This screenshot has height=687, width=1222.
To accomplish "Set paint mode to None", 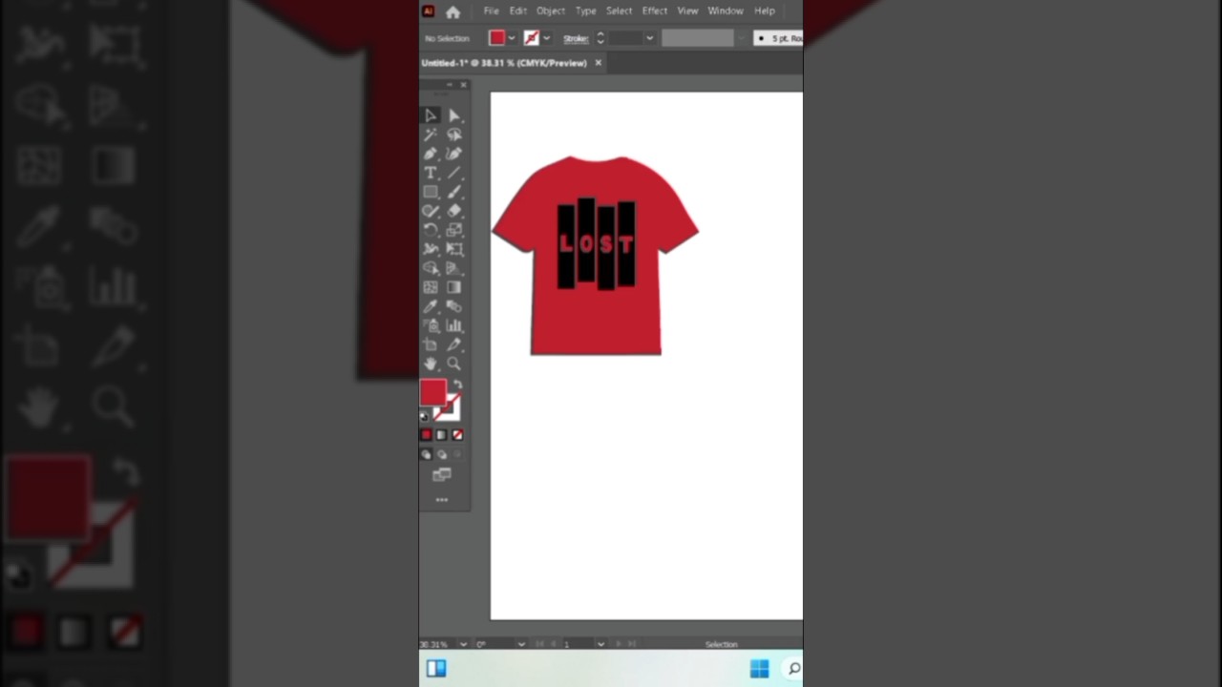I will pyautogui.click(x=457, y=435).
